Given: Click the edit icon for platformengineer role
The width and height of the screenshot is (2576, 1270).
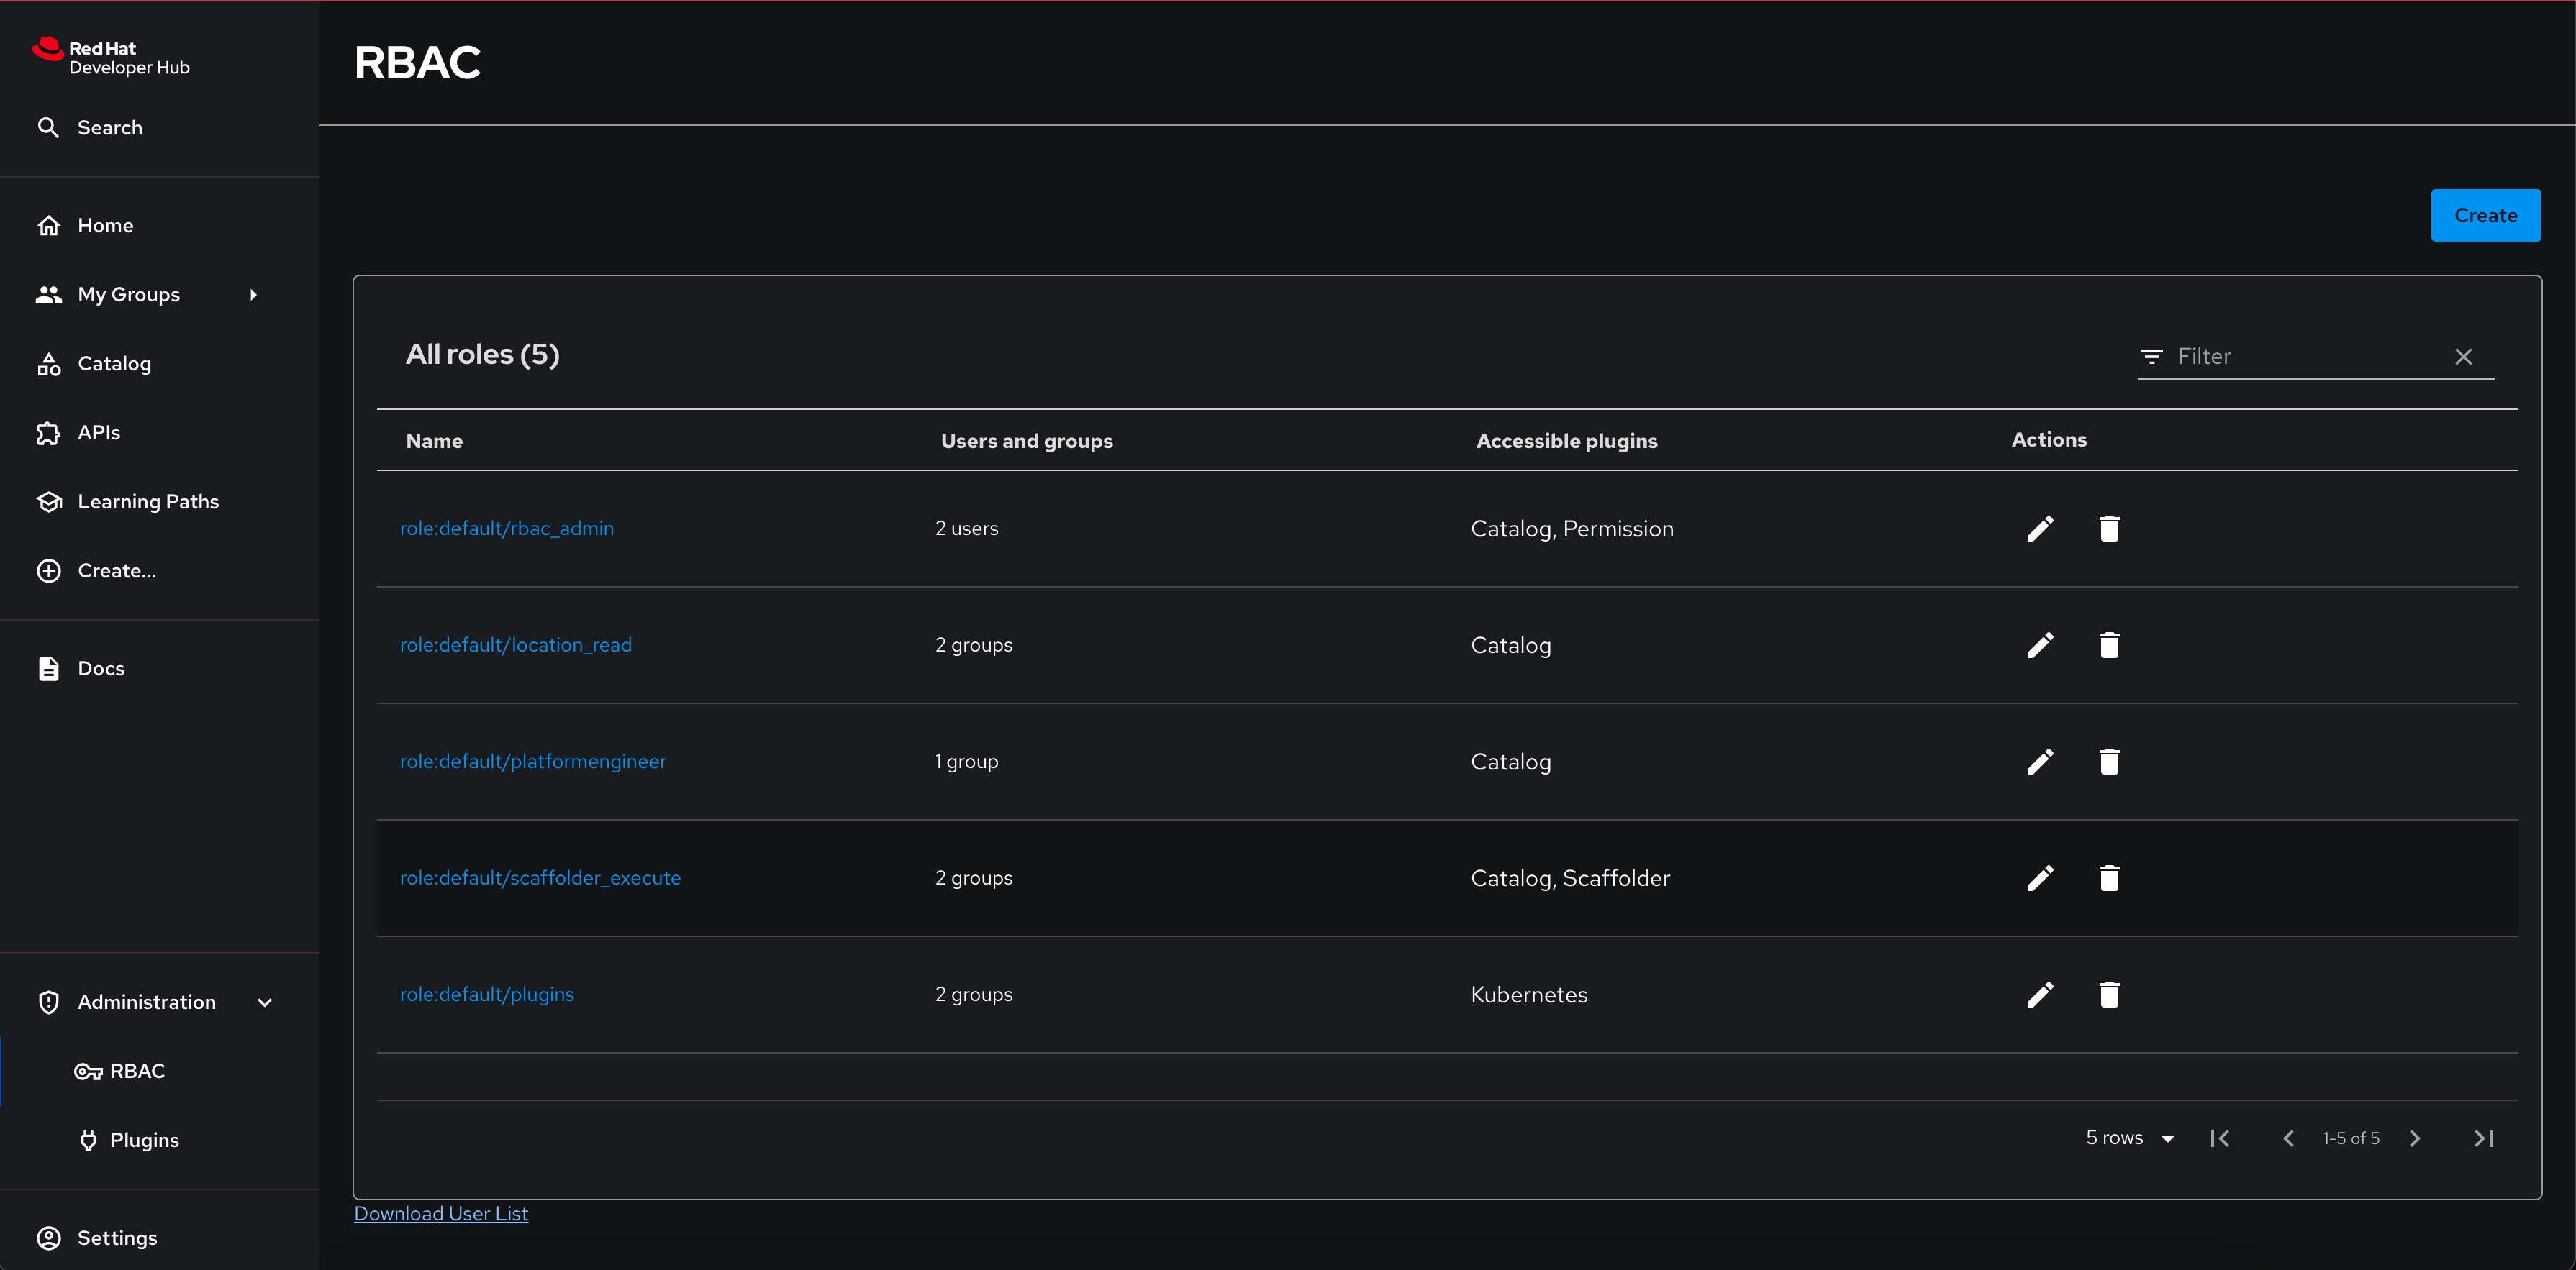Looking at the screenshot, I should click(x=2042, y=761).
